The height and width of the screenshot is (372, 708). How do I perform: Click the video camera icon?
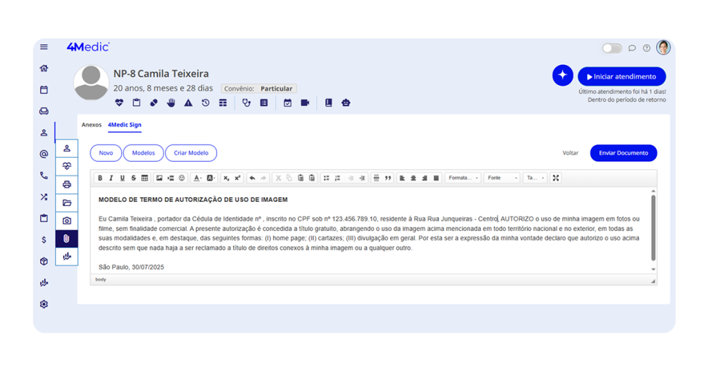(x=305, y=103)
